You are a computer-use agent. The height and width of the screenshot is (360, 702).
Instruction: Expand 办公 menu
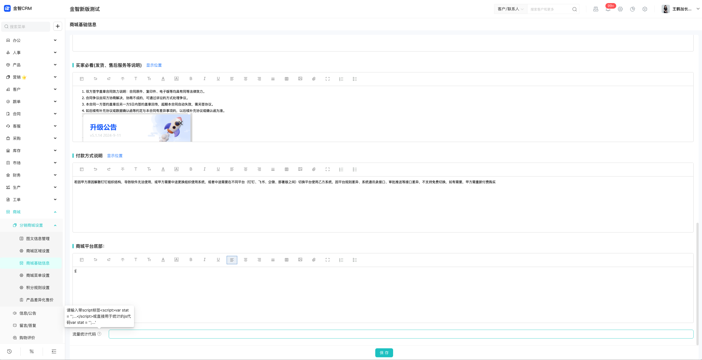click(31, 40)
